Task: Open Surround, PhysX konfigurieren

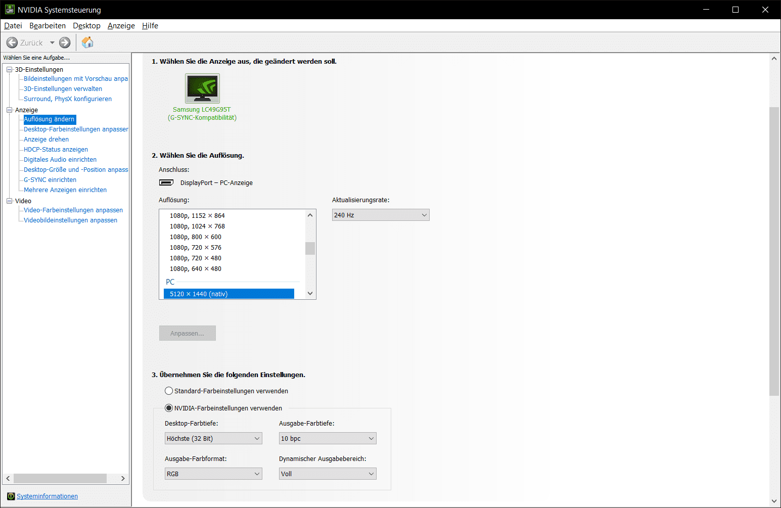Action: [x=68, y=99]
